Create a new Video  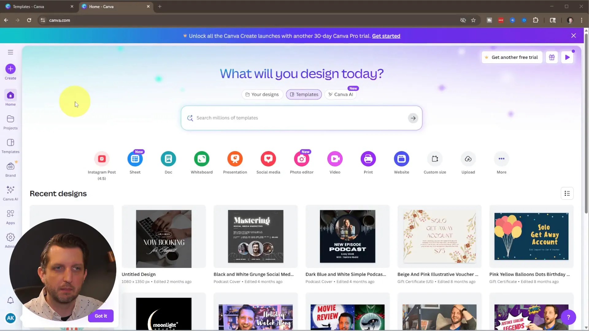click(x=335, y=159)
